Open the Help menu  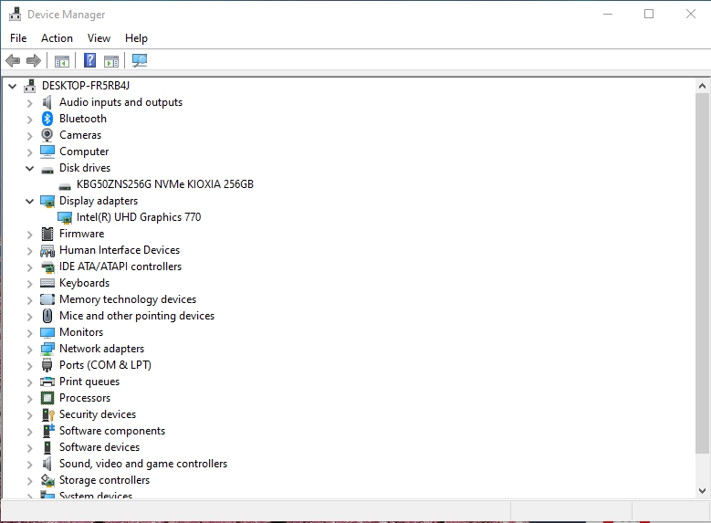[136, 38]
